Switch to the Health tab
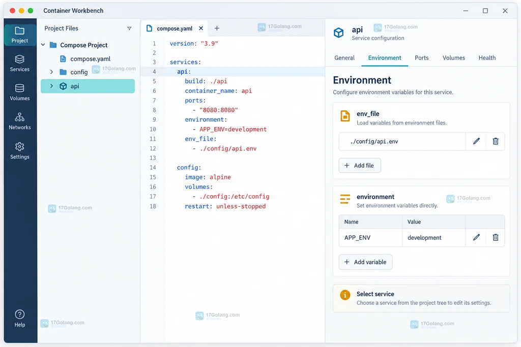Image resolution: width=521 pixels, height=347 pixels. pyautogui.click(x=487, y=58)
